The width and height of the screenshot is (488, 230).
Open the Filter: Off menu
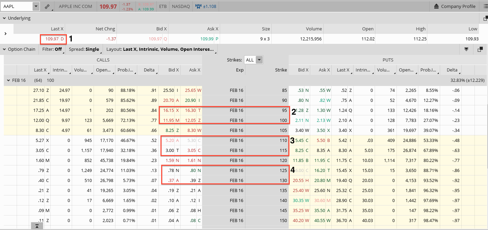pyautogui.click(x=52, y=49)
